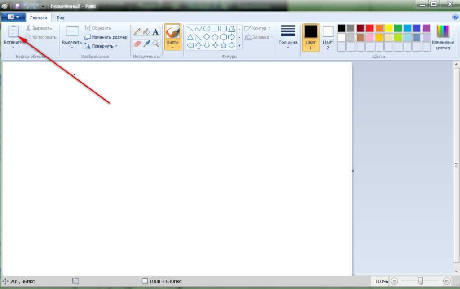Choose the Hexagon shape
Image resolution: width=460 pixels, height=289 pixels.
pyautogui.click(x=223, y=37)
